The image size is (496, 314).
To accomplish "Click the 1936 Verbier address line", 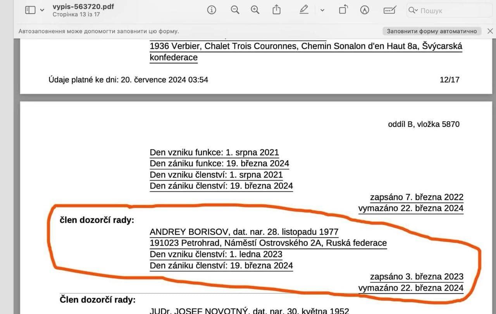I will point(306,46).
